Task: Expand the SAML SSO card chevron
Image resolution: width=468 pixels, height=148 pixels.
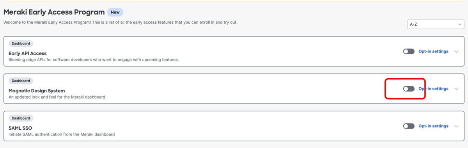Action: coord(457,126)
